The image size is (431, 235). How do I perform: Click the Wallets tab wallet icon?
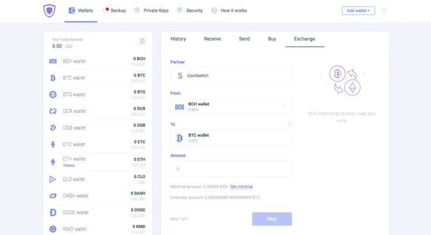(72, 11)
